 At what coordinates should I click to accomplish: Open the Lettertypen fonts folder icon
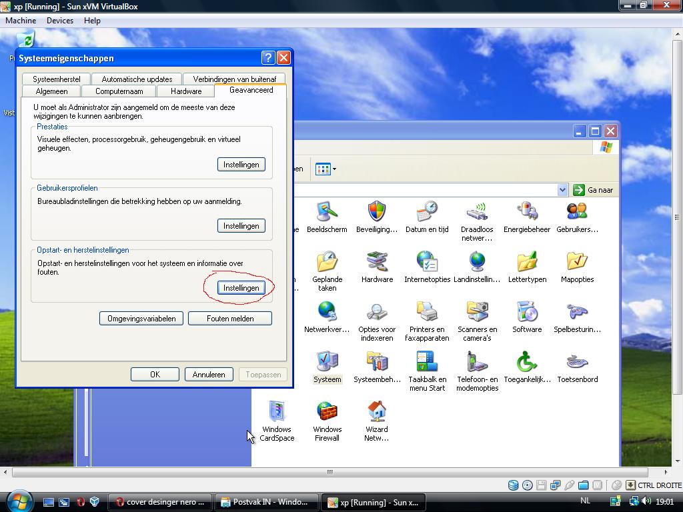click(527, 263)
